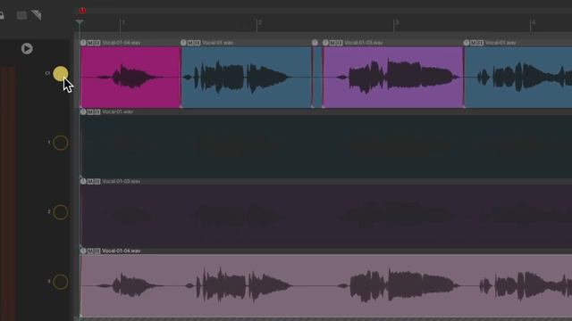572x321 pixels.
Task: Select the yellow filled comp circle on the top track
Action: coord(60,73)
